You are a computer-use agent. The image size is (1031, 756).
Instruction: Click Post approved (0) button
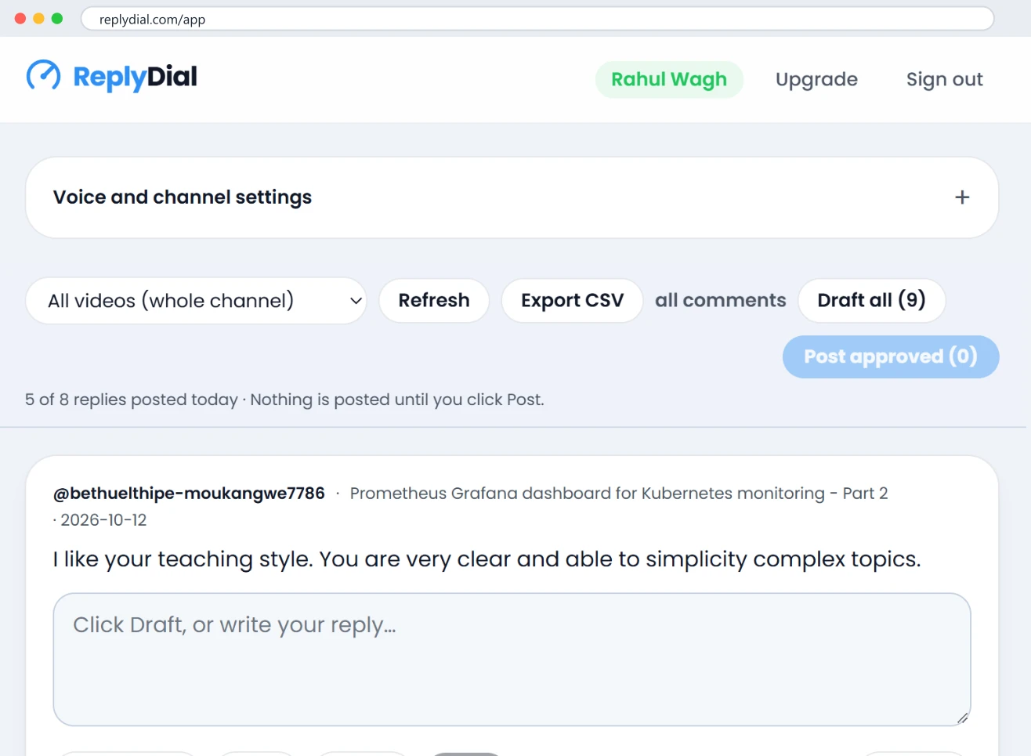click(x=891, y=357)
